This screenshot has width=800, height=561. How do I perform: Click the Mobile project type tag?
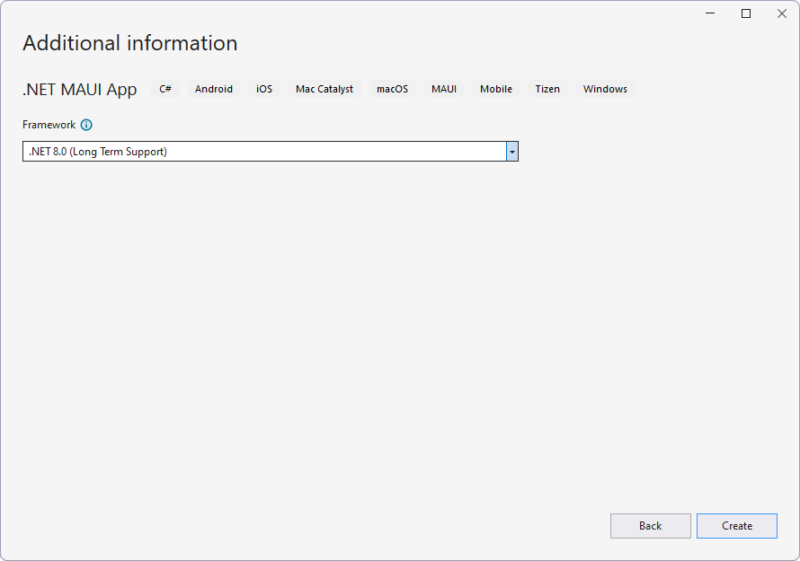(496, 89)
